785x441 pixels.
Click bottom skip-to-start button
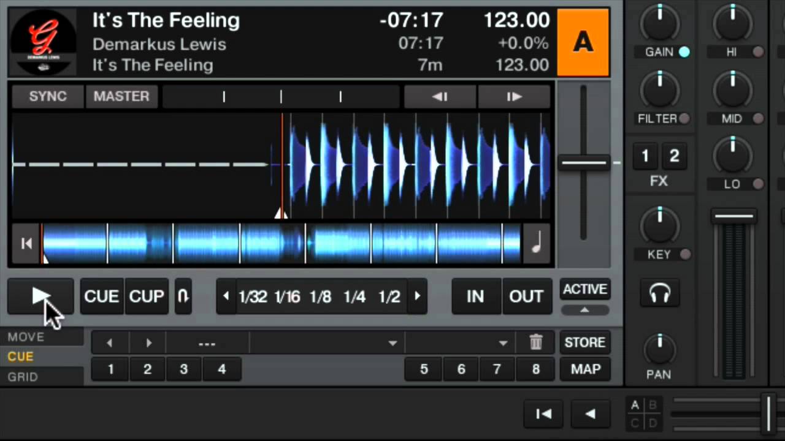coord(544,415)
